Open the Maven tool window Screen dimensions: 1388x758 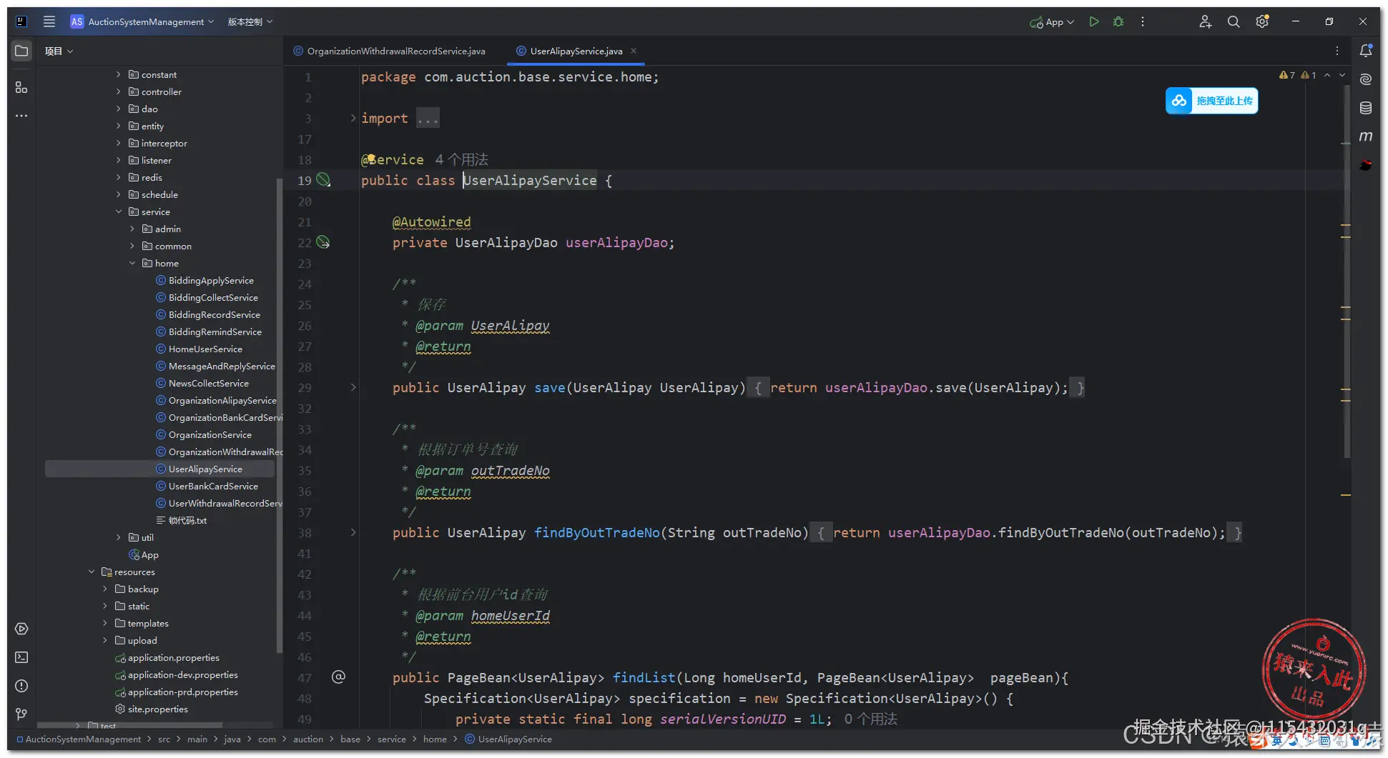pos(1366,136)
